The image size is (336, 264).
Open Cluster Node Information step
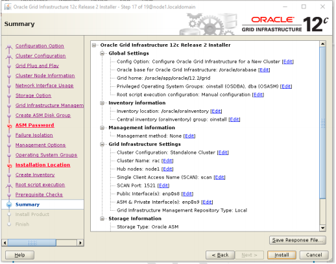click(x=45, y=76)
